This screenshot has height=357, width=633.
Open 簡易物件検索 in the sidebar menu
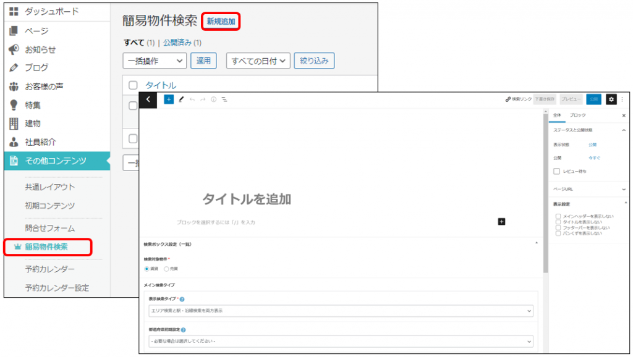click(48, 247)
